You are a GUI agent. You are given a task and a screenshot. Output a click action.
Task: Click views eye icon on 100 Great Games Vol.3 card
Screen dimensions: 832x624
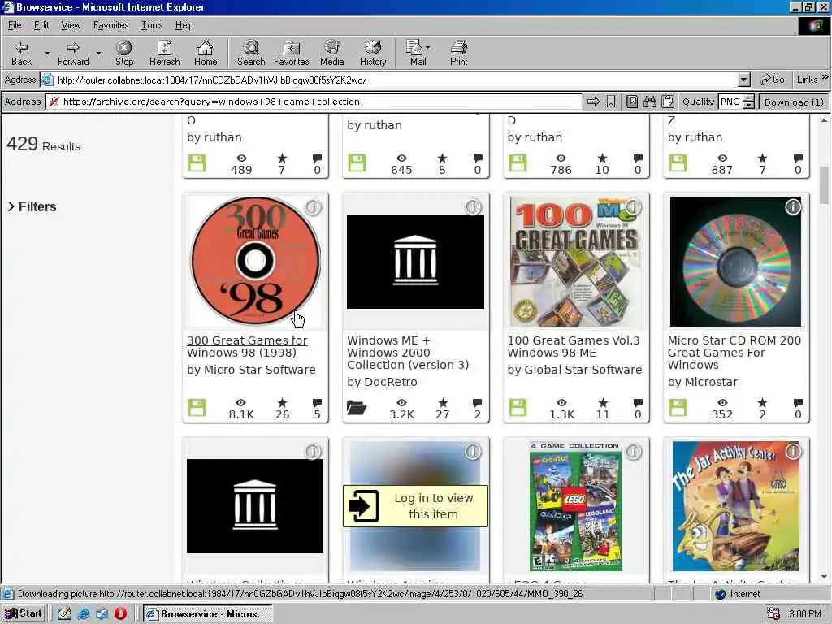561,402
